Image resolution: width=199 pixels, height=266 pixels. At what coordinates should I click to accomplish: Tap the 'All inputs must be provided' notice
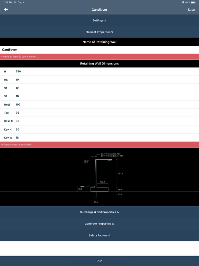click(x=17, y=144)
